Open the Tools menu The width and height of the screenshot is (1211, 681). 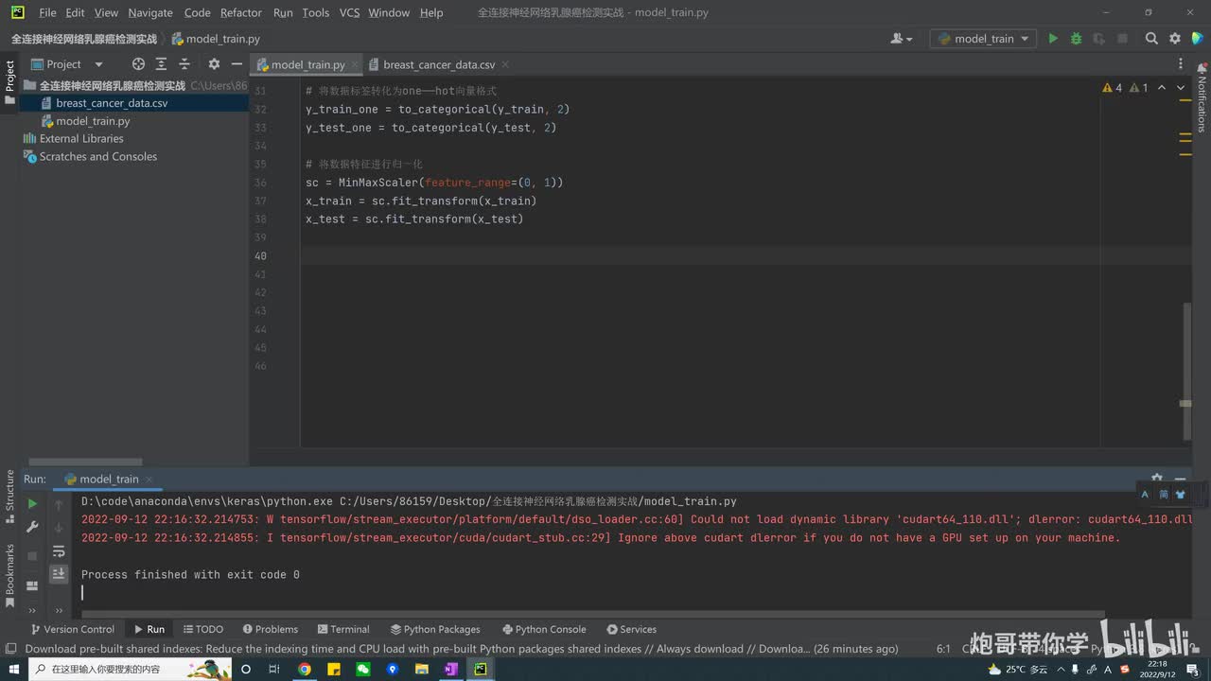coord(316,12)
